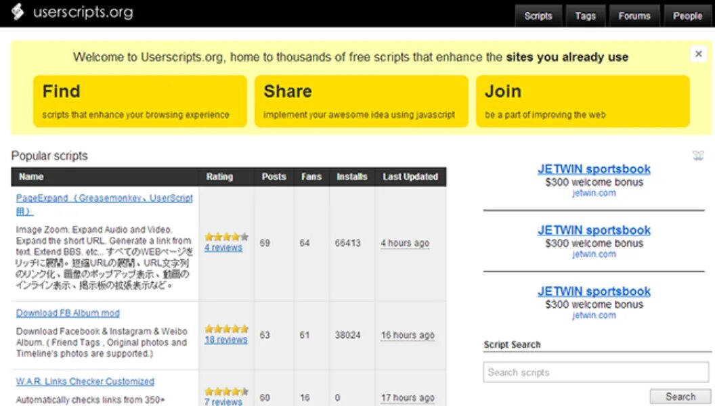
Task: Click the star rating for PageExpand
Action: (226, 237)
